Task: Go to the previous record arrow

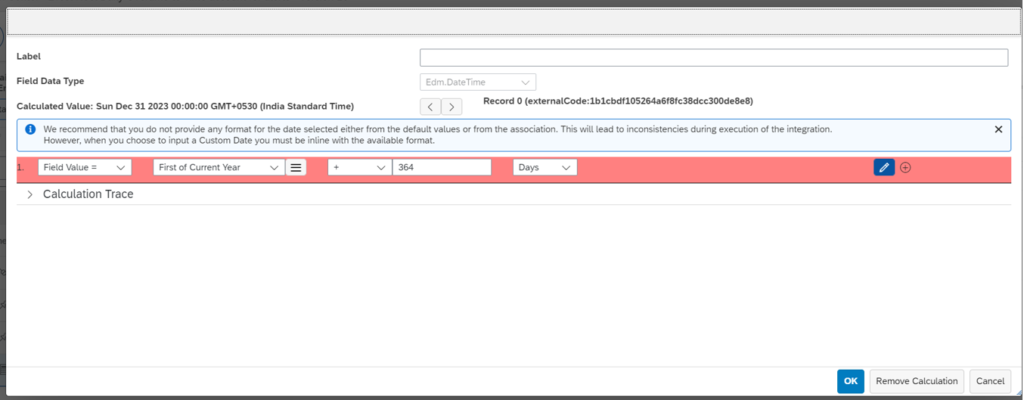Action: click(430, 107)
